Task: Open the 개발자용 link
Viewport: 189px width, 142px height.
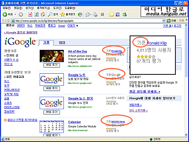Action: click(x=135, y=105)
